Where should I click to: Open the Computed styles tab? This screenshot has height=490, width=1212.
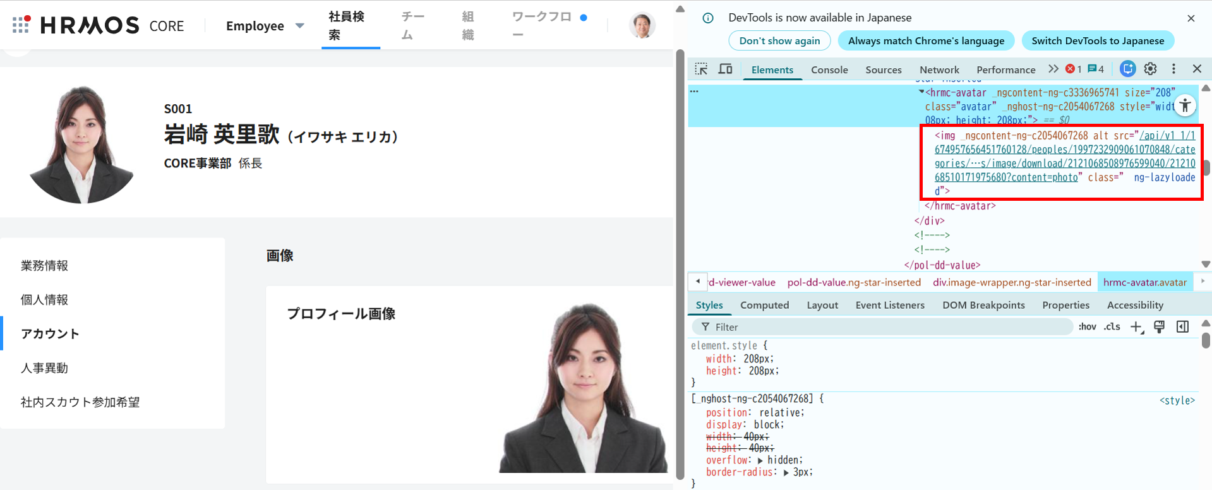point(764,305)
